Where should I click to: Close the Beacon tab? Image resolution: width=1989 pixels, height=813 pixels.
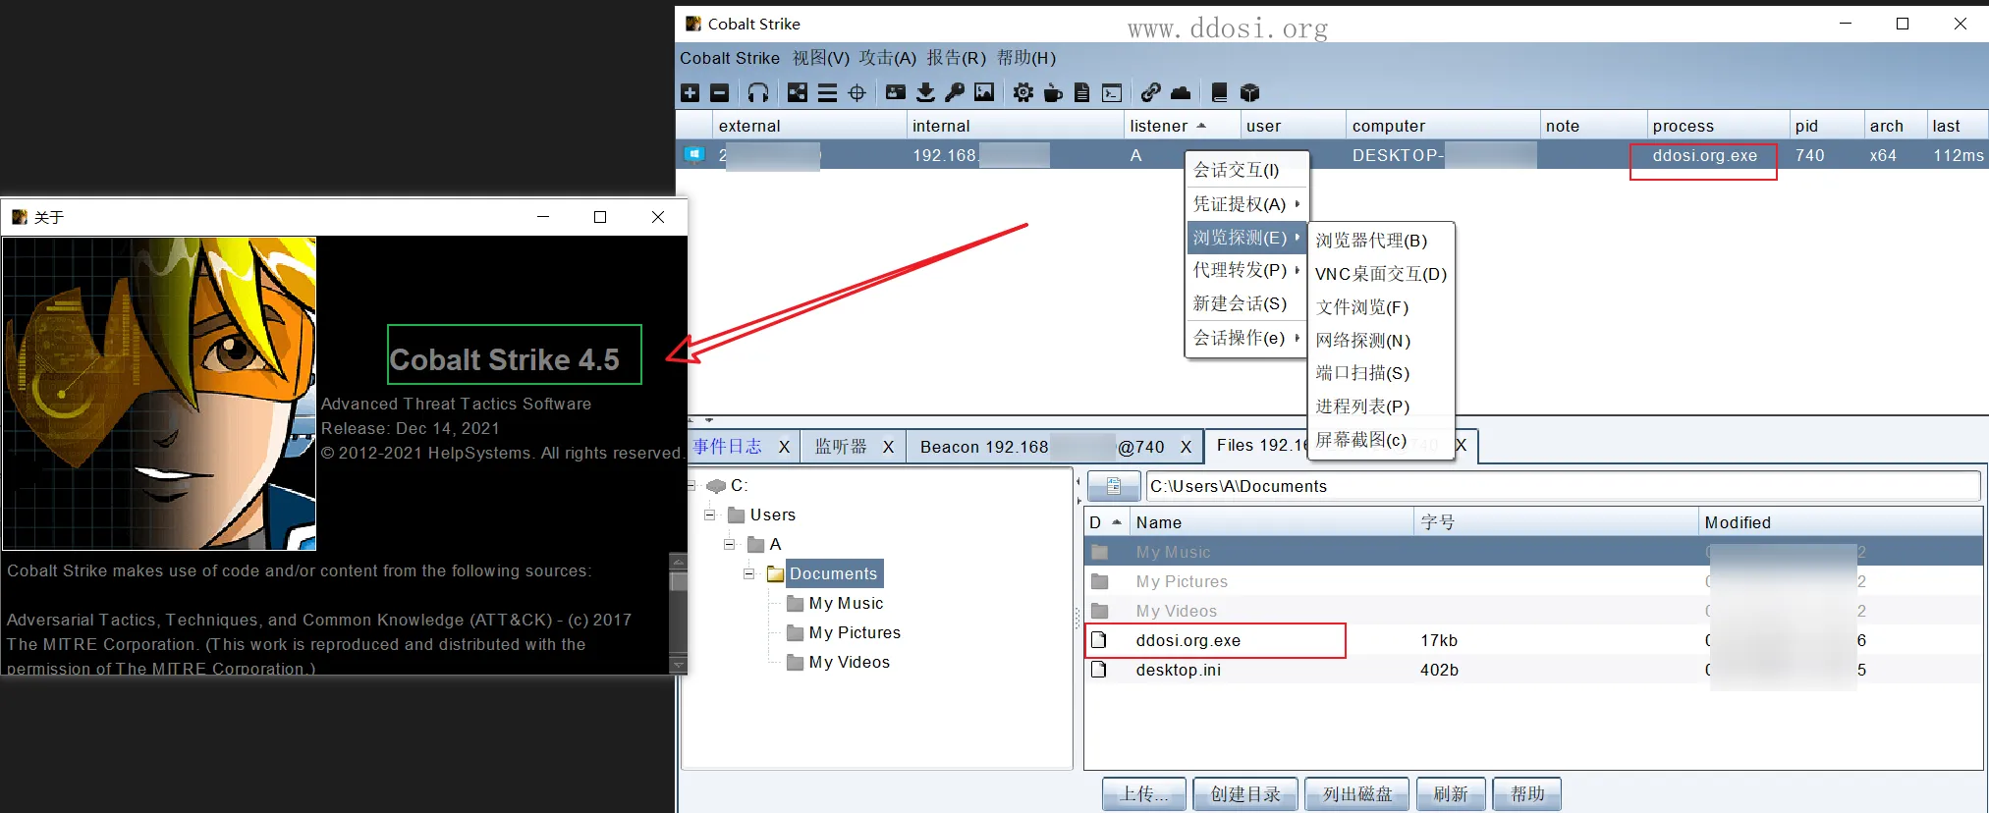pos(1186,447)
